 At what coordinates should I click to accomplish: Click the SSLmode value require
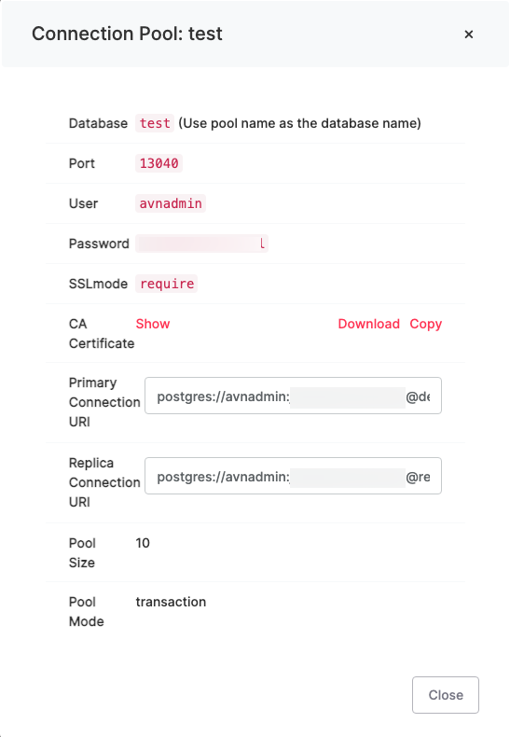tap(167, 284)
